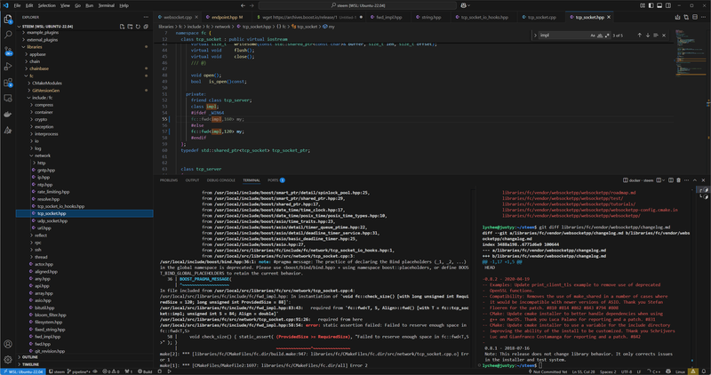Expand the crypto folder
711x375 pixels.
(x=84, y=119)
